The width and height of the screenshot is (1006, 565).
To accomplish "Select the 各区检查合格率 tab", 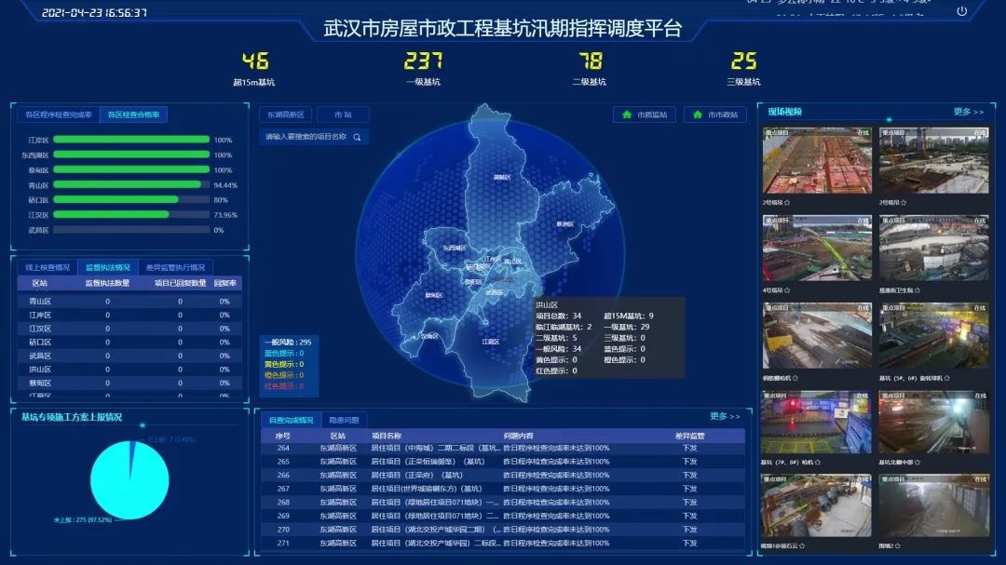I will [133, 114].
